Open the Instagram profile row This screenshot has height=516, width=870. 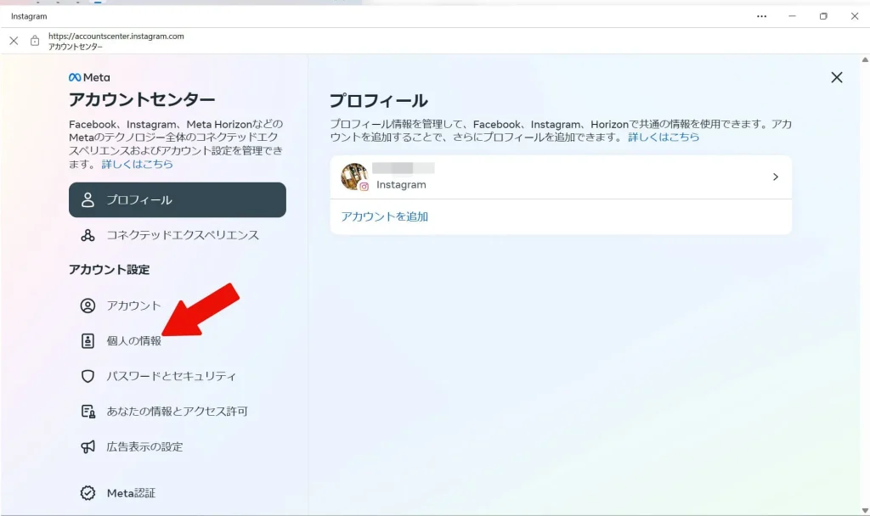561,177
